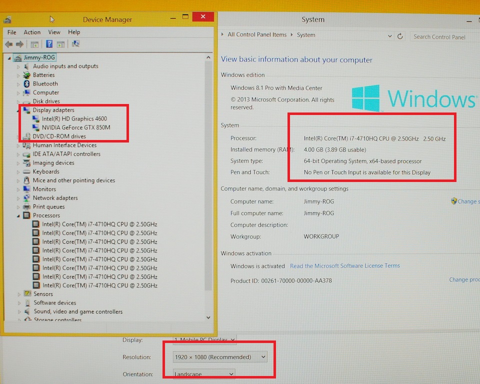Click the Mice and other pointing devices icon
Viewport: 480px width, 384px height.
click(26, 180)
